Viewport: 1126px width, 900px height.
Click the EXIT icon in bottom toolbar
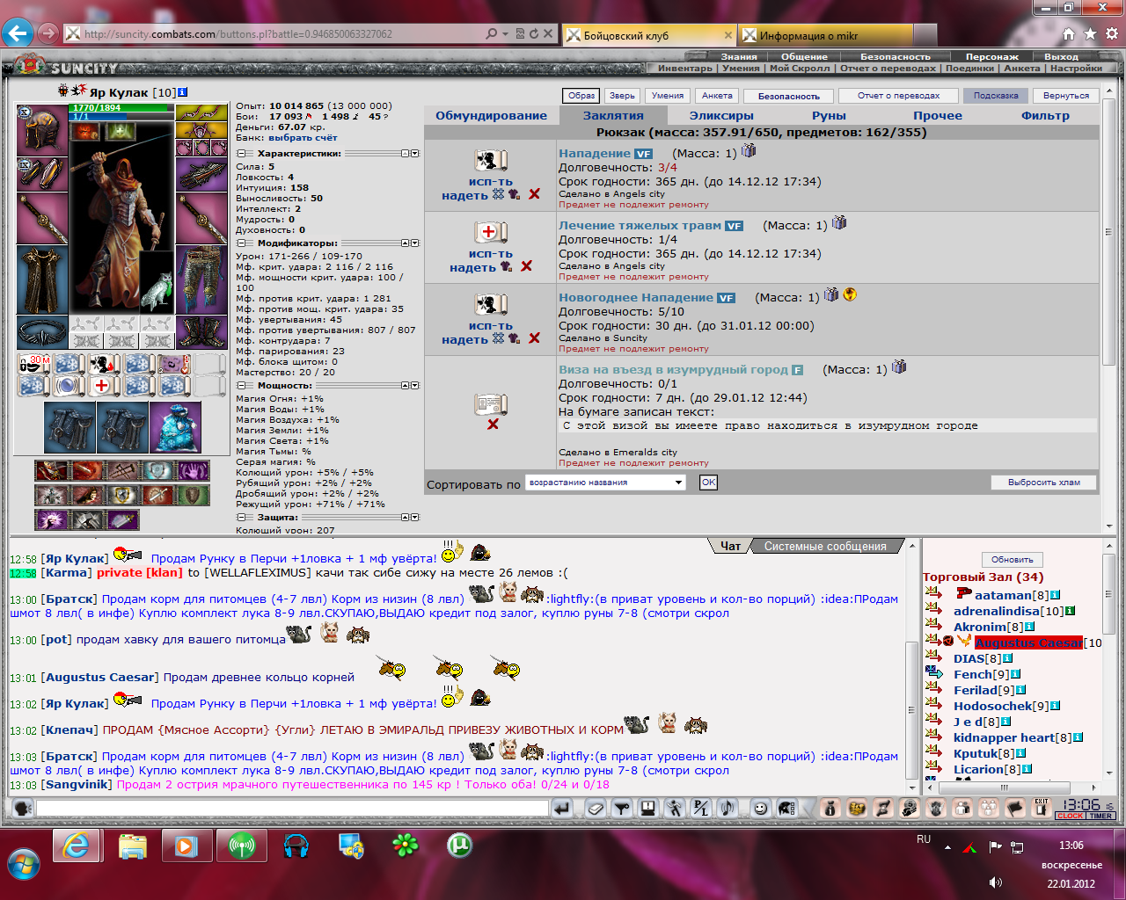click(1042, 808)
